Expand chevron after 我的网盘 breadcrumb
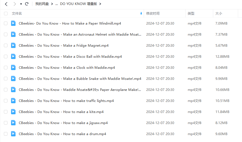The image size is (242, 142). point(52,4)
